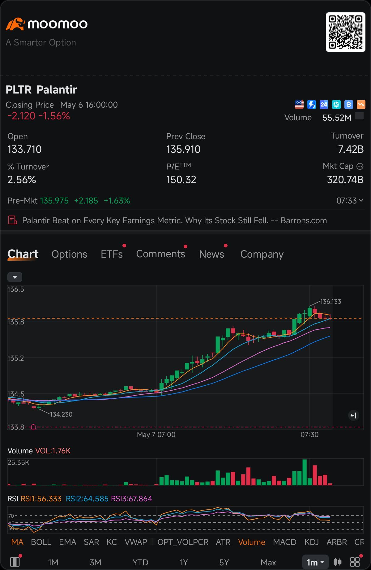Open the Comments tab
Viewport: 371px width, 570px height.
click(x=160, y=254)
